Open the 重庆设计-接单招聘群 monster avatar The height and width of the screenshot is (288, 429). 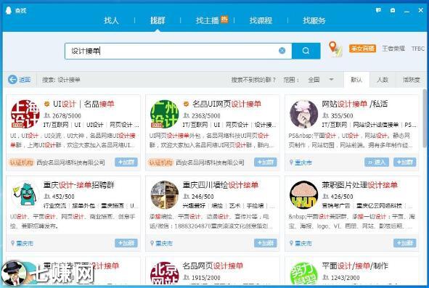tap(25, 194)
